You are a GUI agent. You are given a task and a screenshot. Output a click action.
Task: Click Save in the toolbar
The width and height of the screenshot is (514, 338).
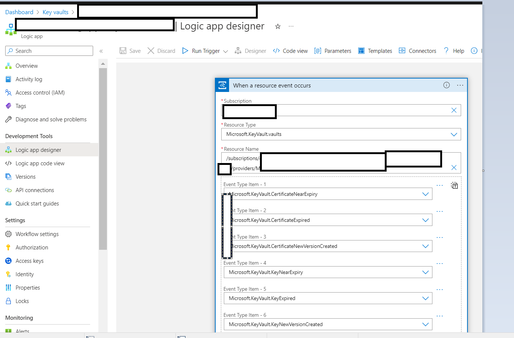[x=130, y=51]
